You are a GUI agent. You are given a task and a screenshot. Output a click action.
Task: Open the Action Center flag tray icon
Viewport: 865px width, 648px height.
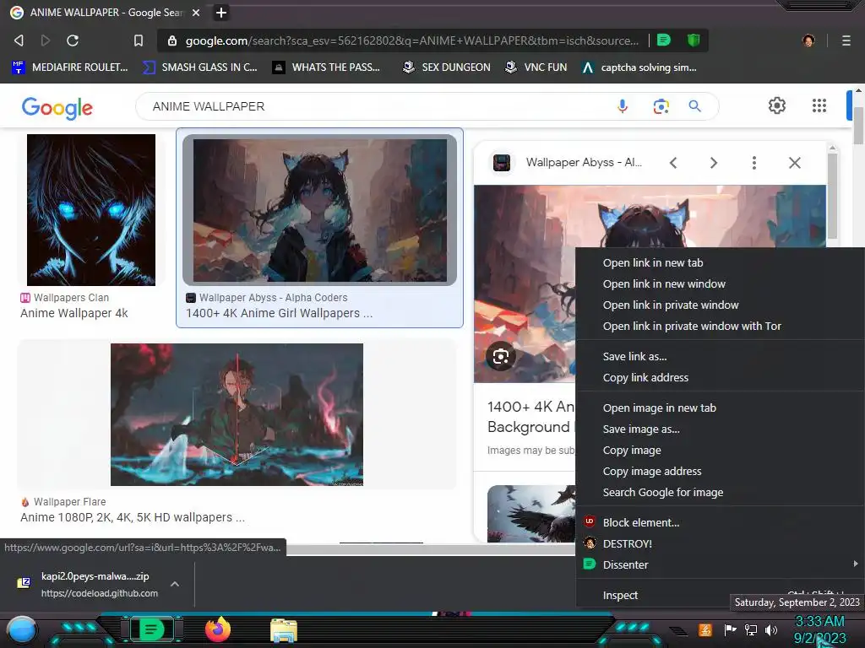coord(731,629)
